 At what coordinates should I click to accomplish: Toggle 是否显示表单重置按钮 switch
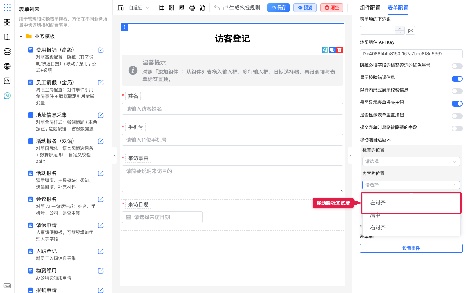tap(457, 116)
